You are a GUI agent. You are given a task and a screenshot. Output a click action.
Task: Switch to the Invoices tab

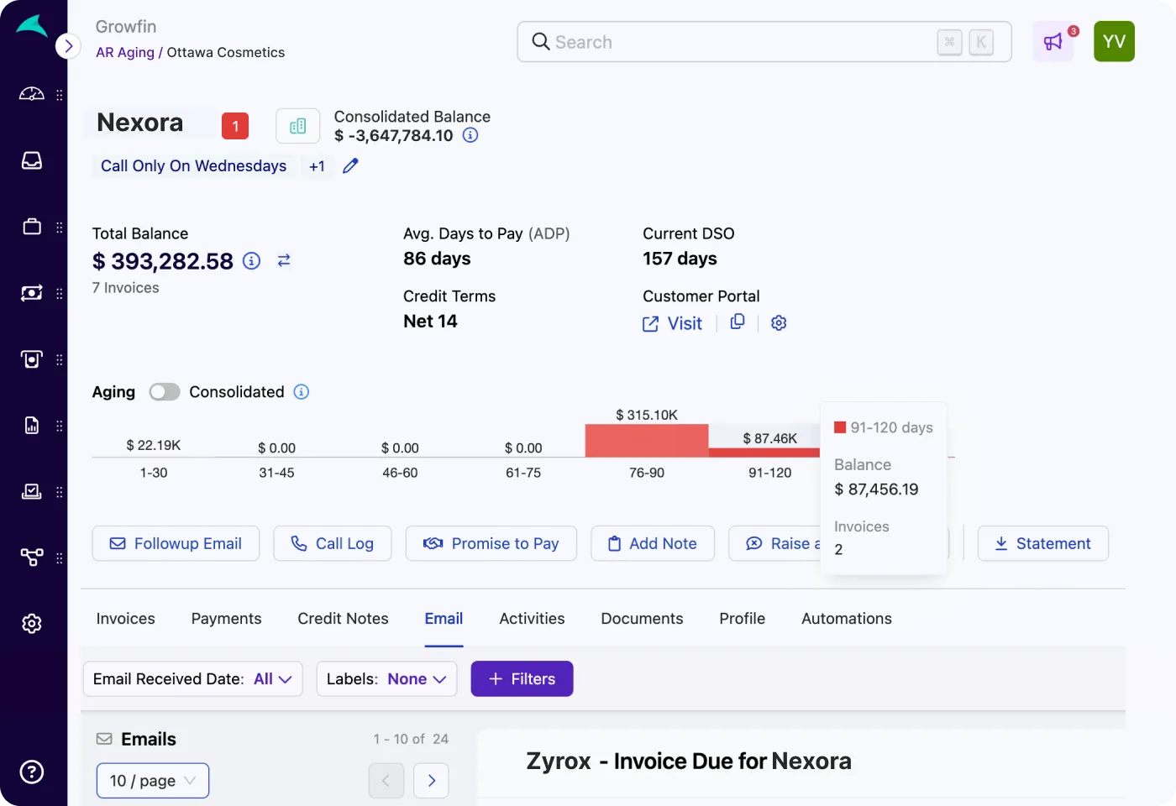pyautogui.click(x=126, y=619)
